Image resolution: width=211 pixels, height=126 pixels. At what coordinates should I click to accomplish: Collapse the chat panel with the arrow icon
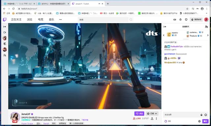click(x=165, y=27)
